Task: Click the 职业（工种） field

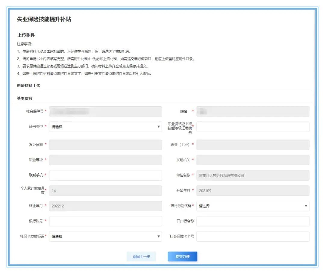Action: pyautogui.click(x=253, y=145)
